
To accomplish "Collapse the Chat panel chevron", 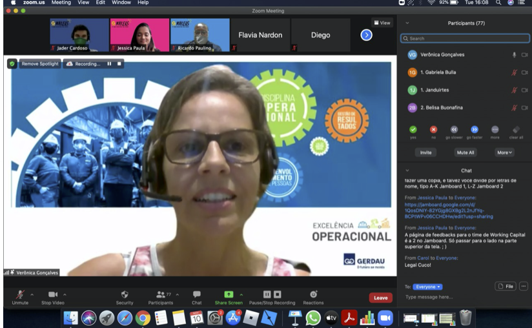I will tap(407, 170).
